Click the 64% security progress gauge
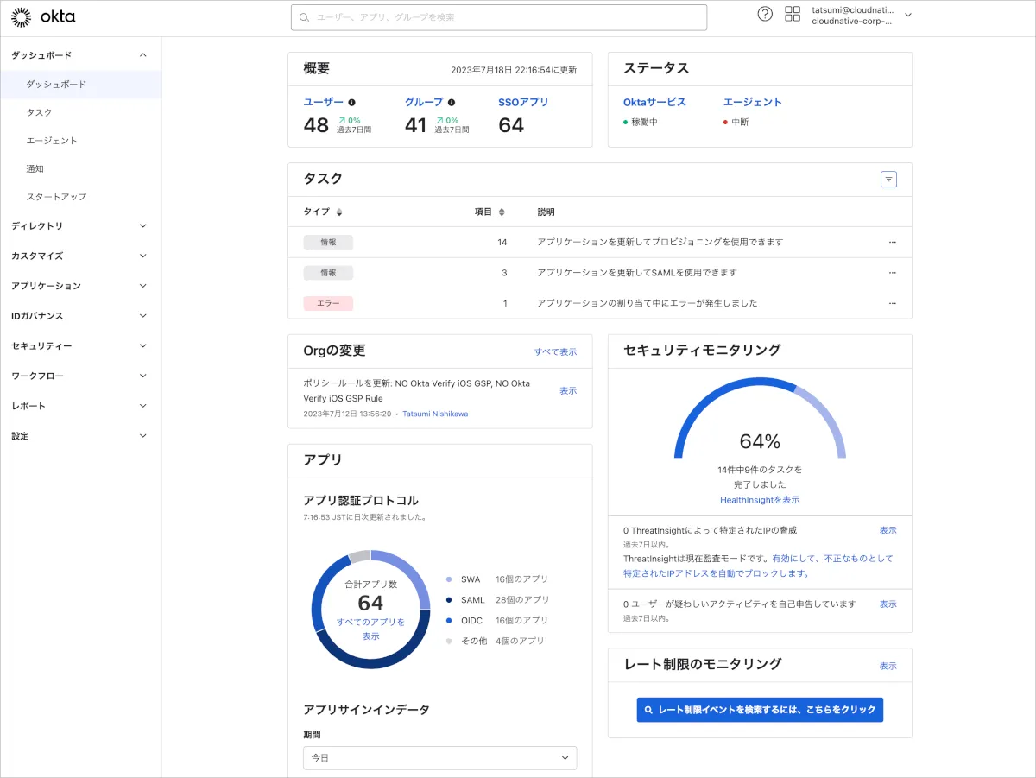The width and height of the screenshot is (1036, 778). (760, 430)
